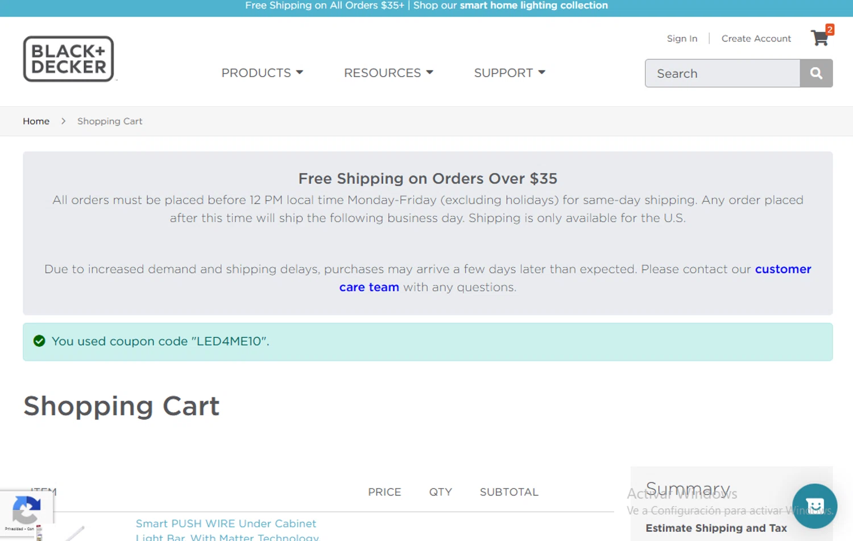Click the Sign In link

pos(682,39)
